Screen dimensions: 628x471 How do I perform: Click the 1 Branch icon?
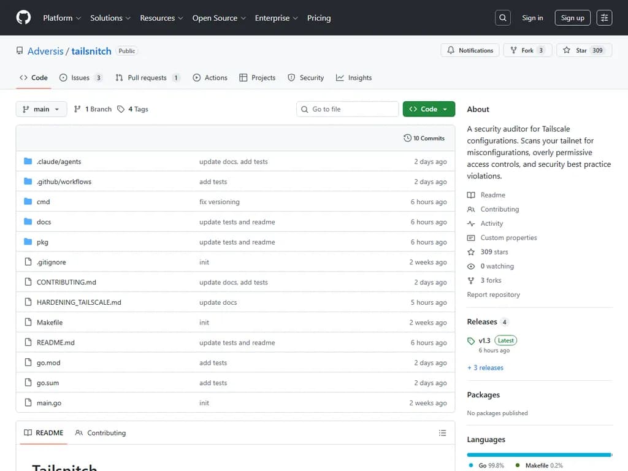point(77,109)
